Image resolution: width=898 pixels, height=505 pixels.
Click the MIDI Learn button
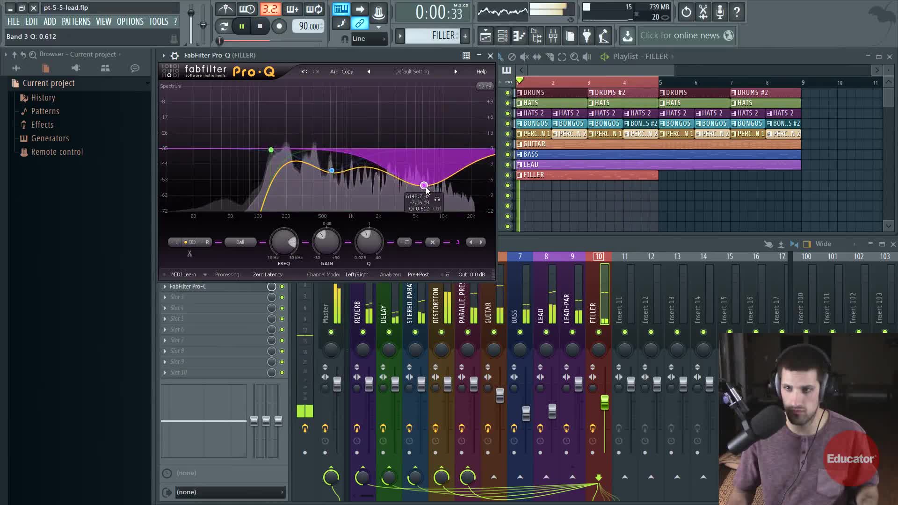[x=184, y=274]
